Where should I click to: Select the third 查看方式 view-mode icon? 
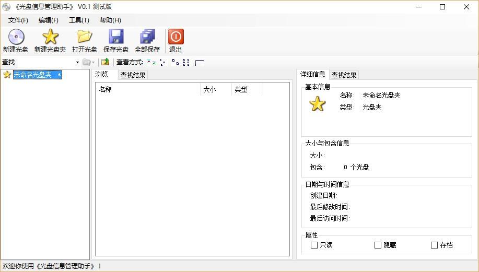click(175, 62)
